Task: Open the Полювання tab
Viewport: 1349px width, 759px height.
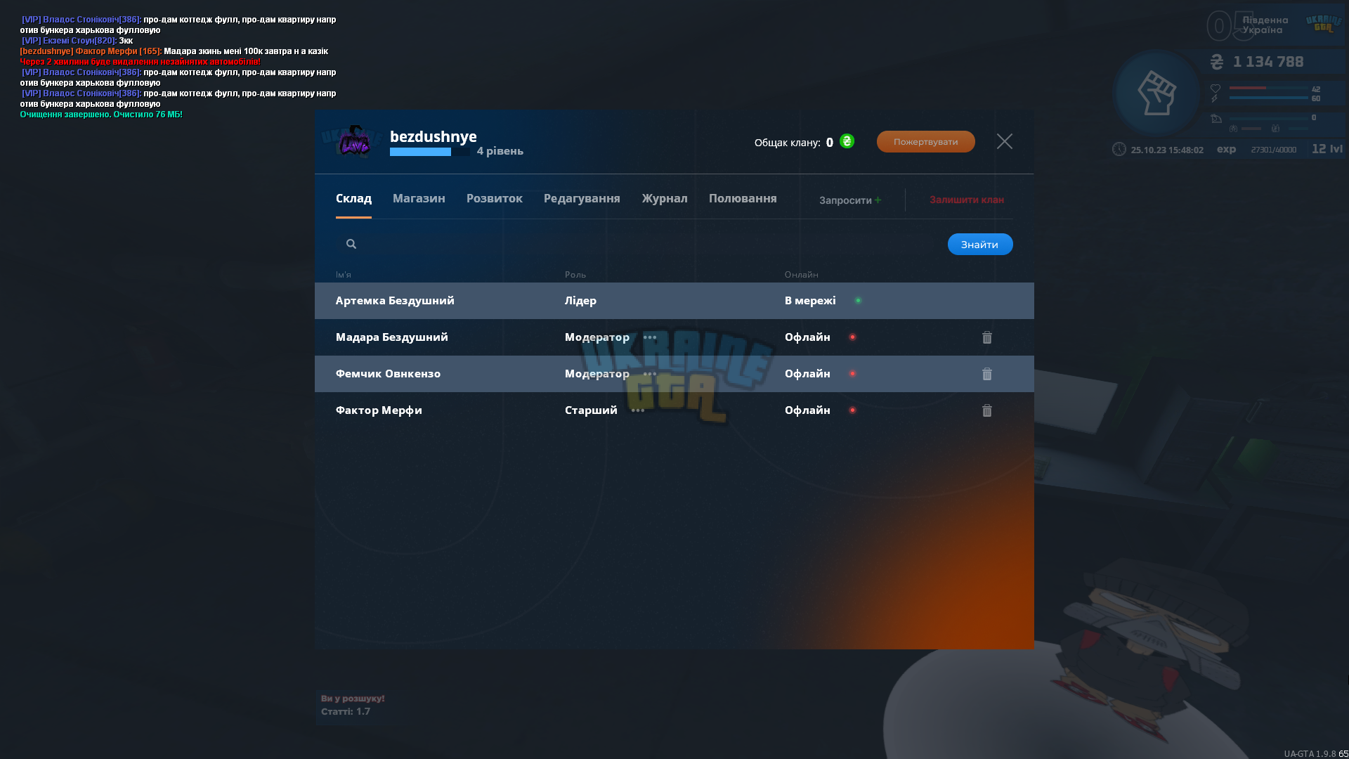Action: [x=743, y=199]
